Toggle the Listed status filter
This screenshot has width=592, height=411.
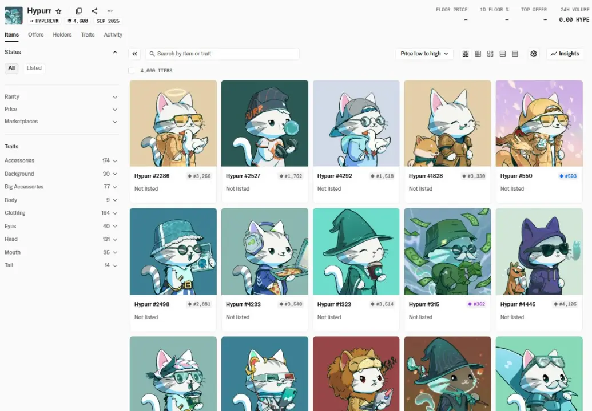pos(34,68)
